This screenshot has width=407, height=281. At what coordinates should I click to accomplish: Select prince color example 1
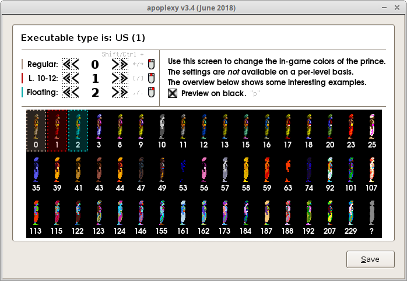(x=57, y=131)
